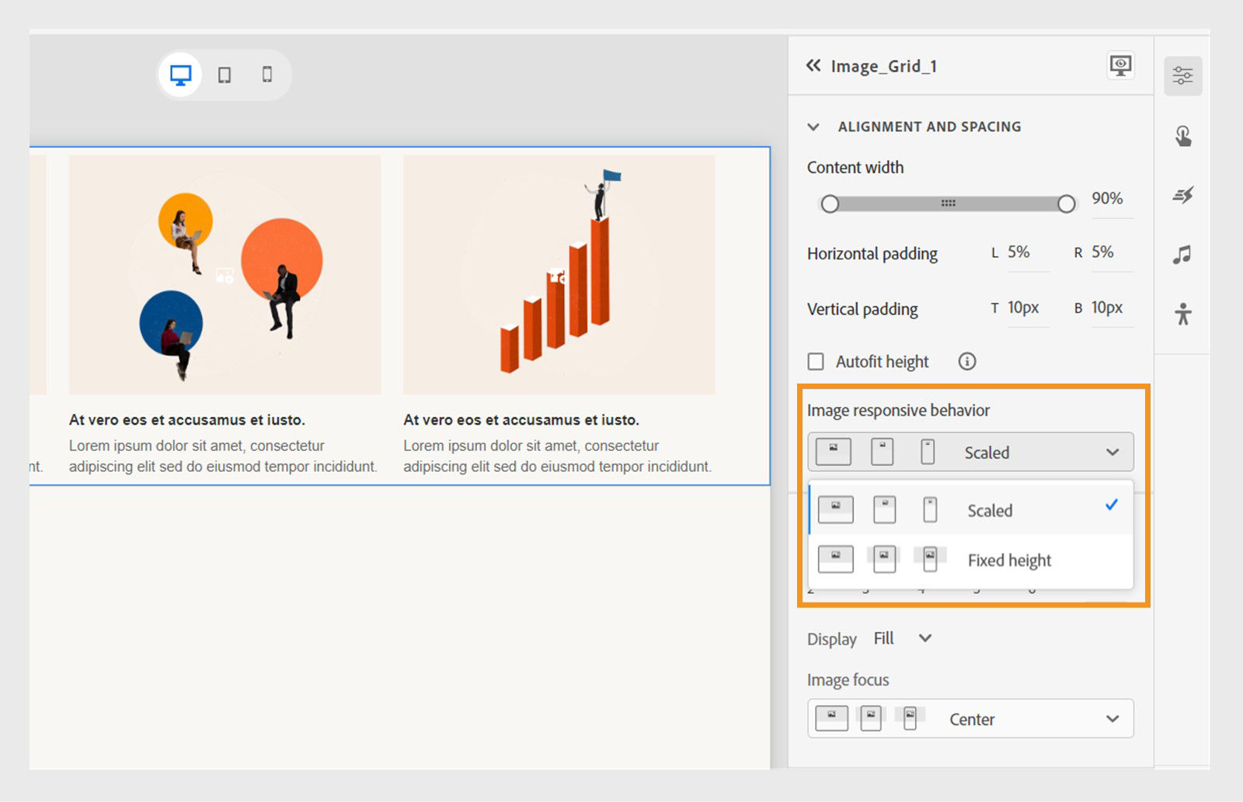
Task: Enable the Autofit height checkbox
Action: (x=816, y=361)
